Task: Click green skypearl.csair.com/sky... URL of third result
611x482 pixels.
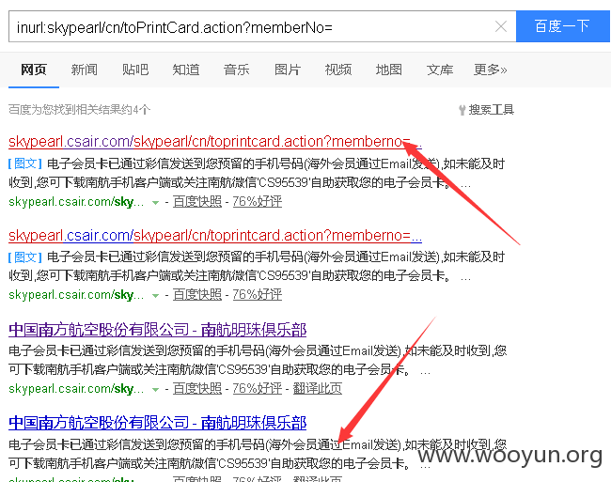Action: (76, 389)
